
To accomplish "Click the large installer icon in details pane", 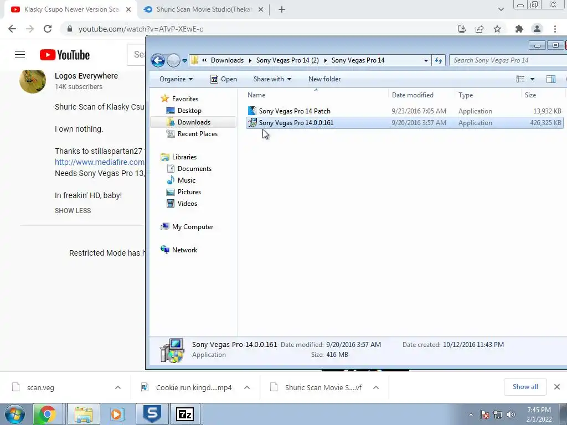I will [x=172, y=350].
